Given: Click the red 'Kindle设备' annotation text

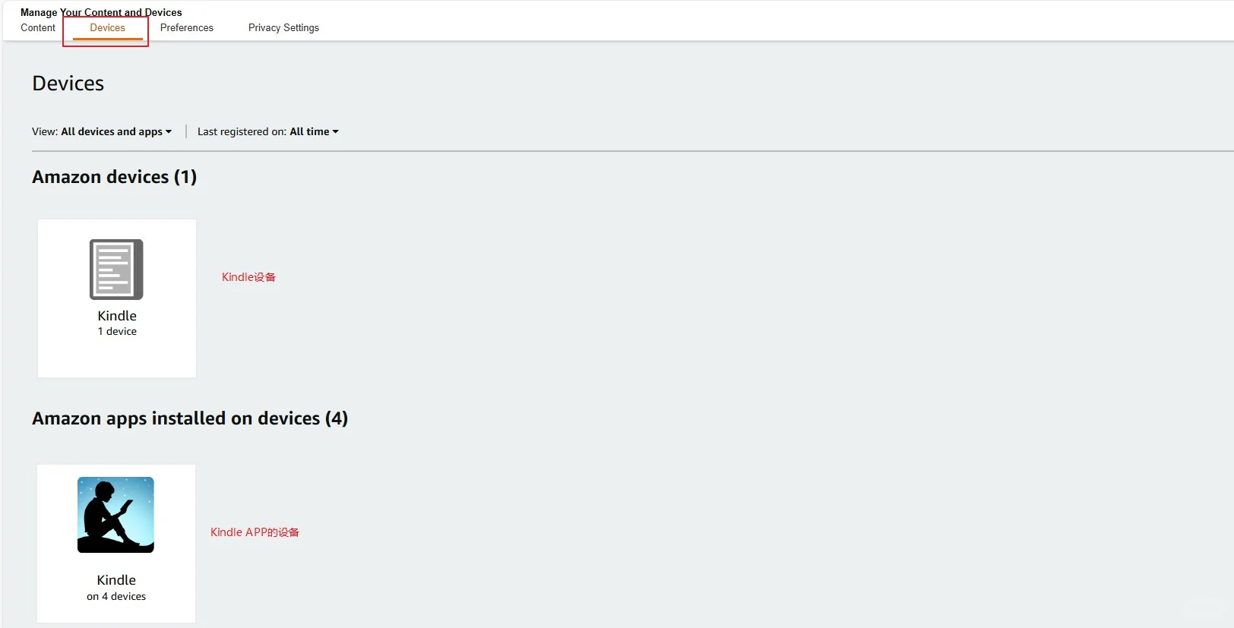Looking at the screenshot, I should pos(248,277).
